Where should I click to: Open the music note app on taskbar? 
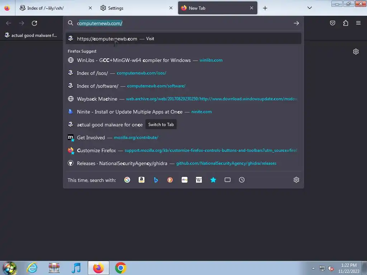pyautogui.click(x=76, y=268)
